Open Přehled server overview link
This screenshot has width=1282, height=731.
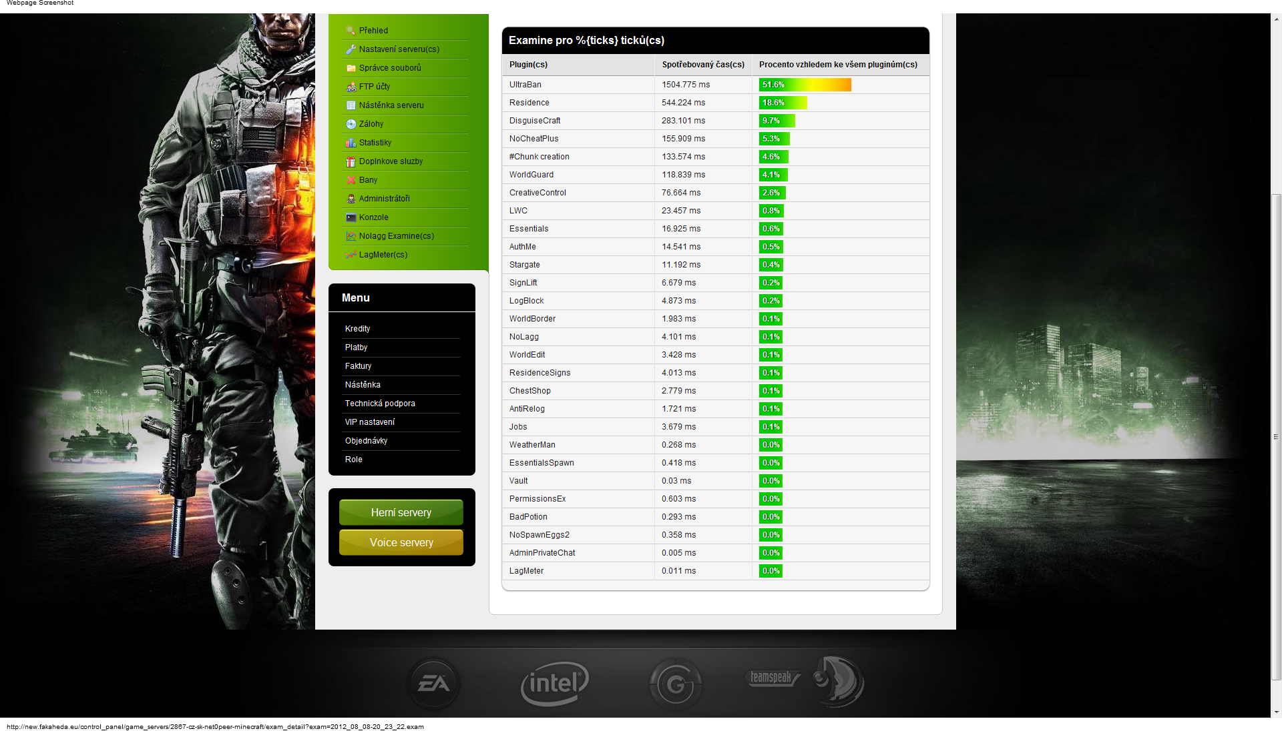(x=373, y=30)
